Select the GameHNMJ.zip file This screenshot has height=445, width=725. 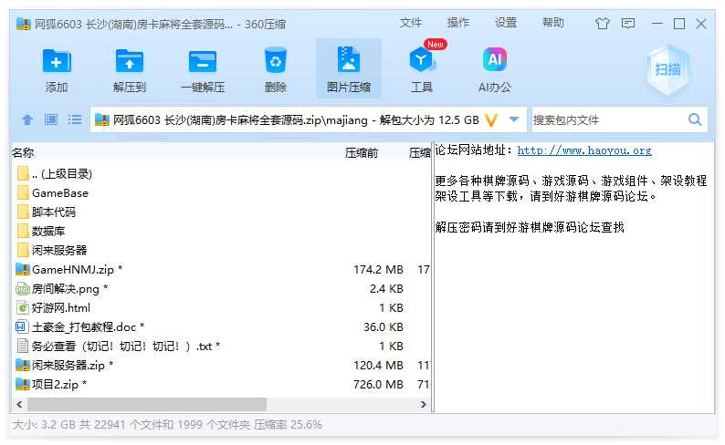coord(221,269)
